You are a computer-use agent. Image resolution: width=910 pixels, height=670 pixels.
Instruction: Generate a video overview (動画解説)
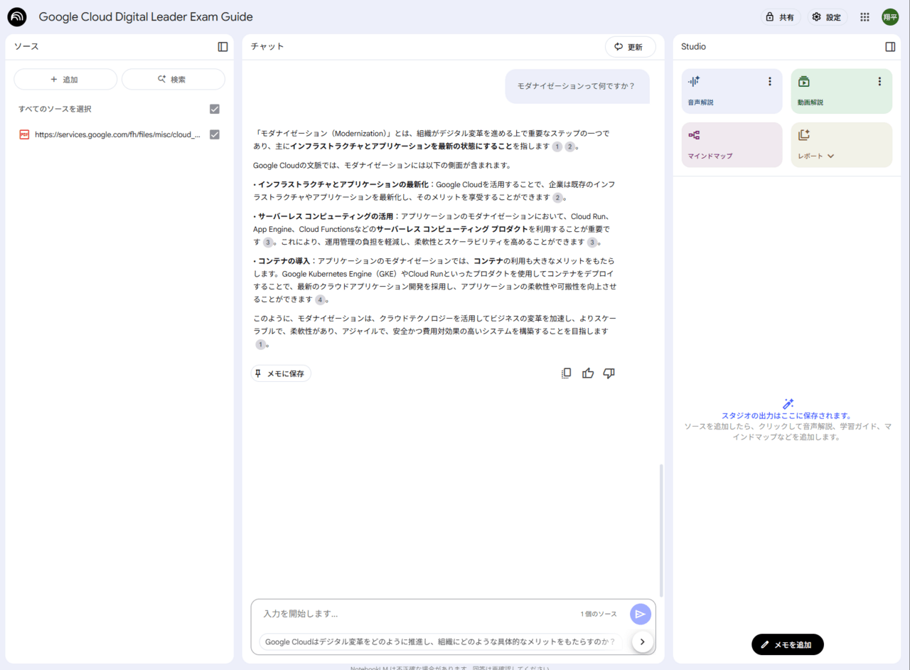point(841,91)
